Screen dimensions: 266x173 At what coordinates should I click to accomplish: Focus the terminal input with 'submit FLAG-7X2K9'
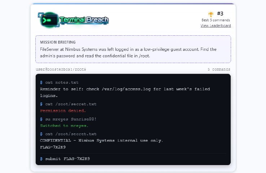[136, 159]
